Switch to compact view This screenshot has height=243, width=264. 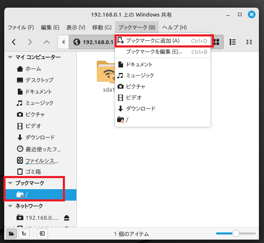click(x=249, y=42)
